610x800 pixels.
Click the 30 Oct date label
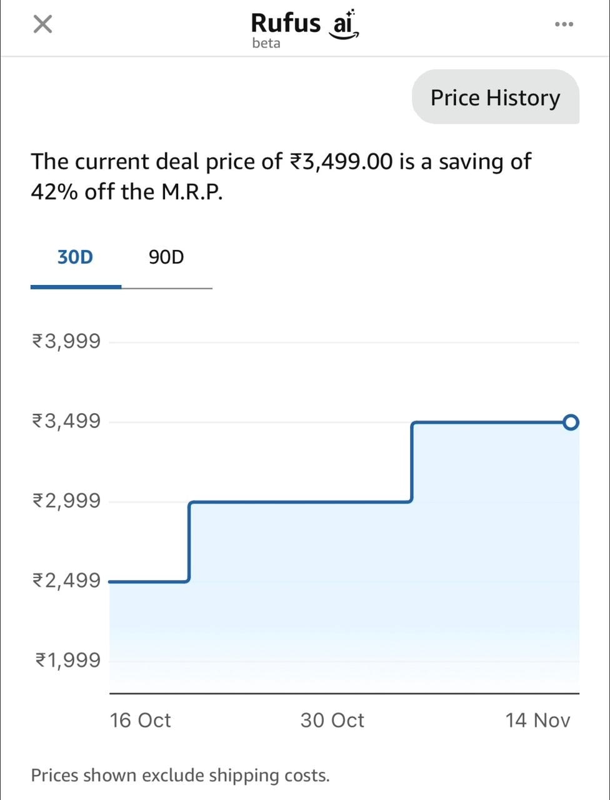pyautogui.click(x=332, y=720)
